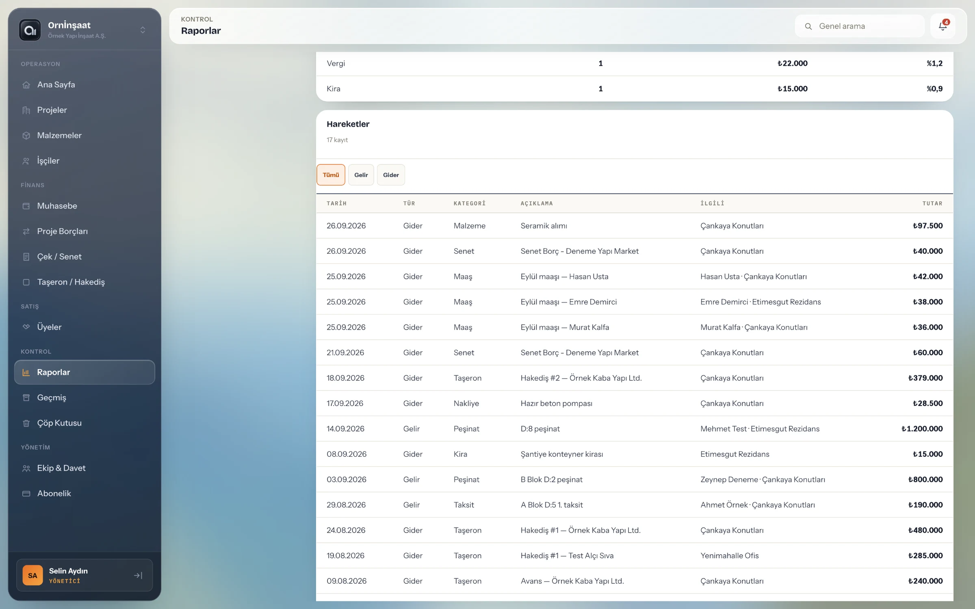Select the Tümü filter tab

coord(331,175)
